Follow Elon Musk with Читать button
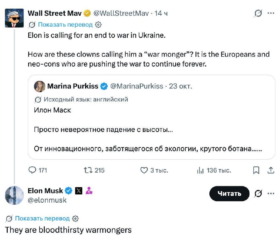This screenshot has width=280, height=238. pos(229,194)
